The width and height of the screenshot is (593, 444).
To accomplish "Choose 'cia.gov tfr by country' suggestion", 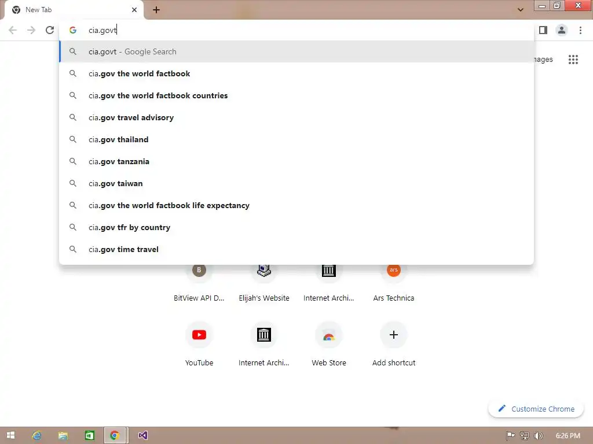I will pyautogui.click(x=296, y=227).
